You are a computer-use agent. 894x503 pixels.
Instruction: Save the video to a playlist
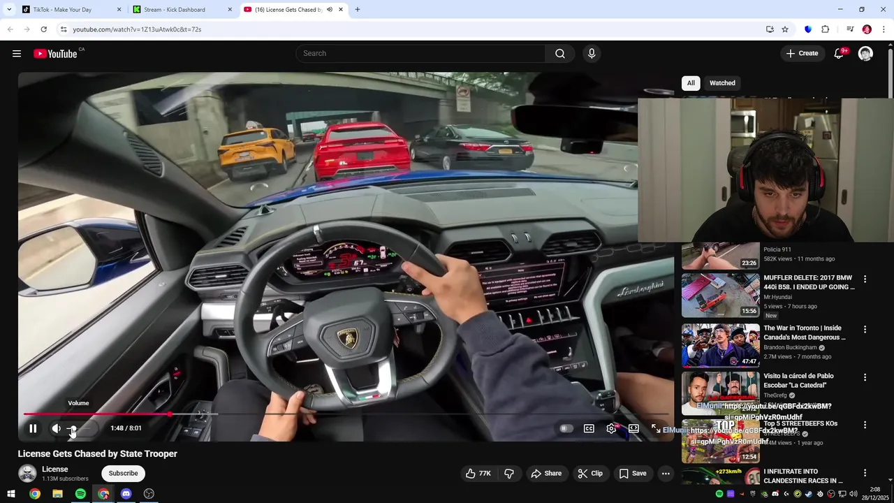(633, 474)
